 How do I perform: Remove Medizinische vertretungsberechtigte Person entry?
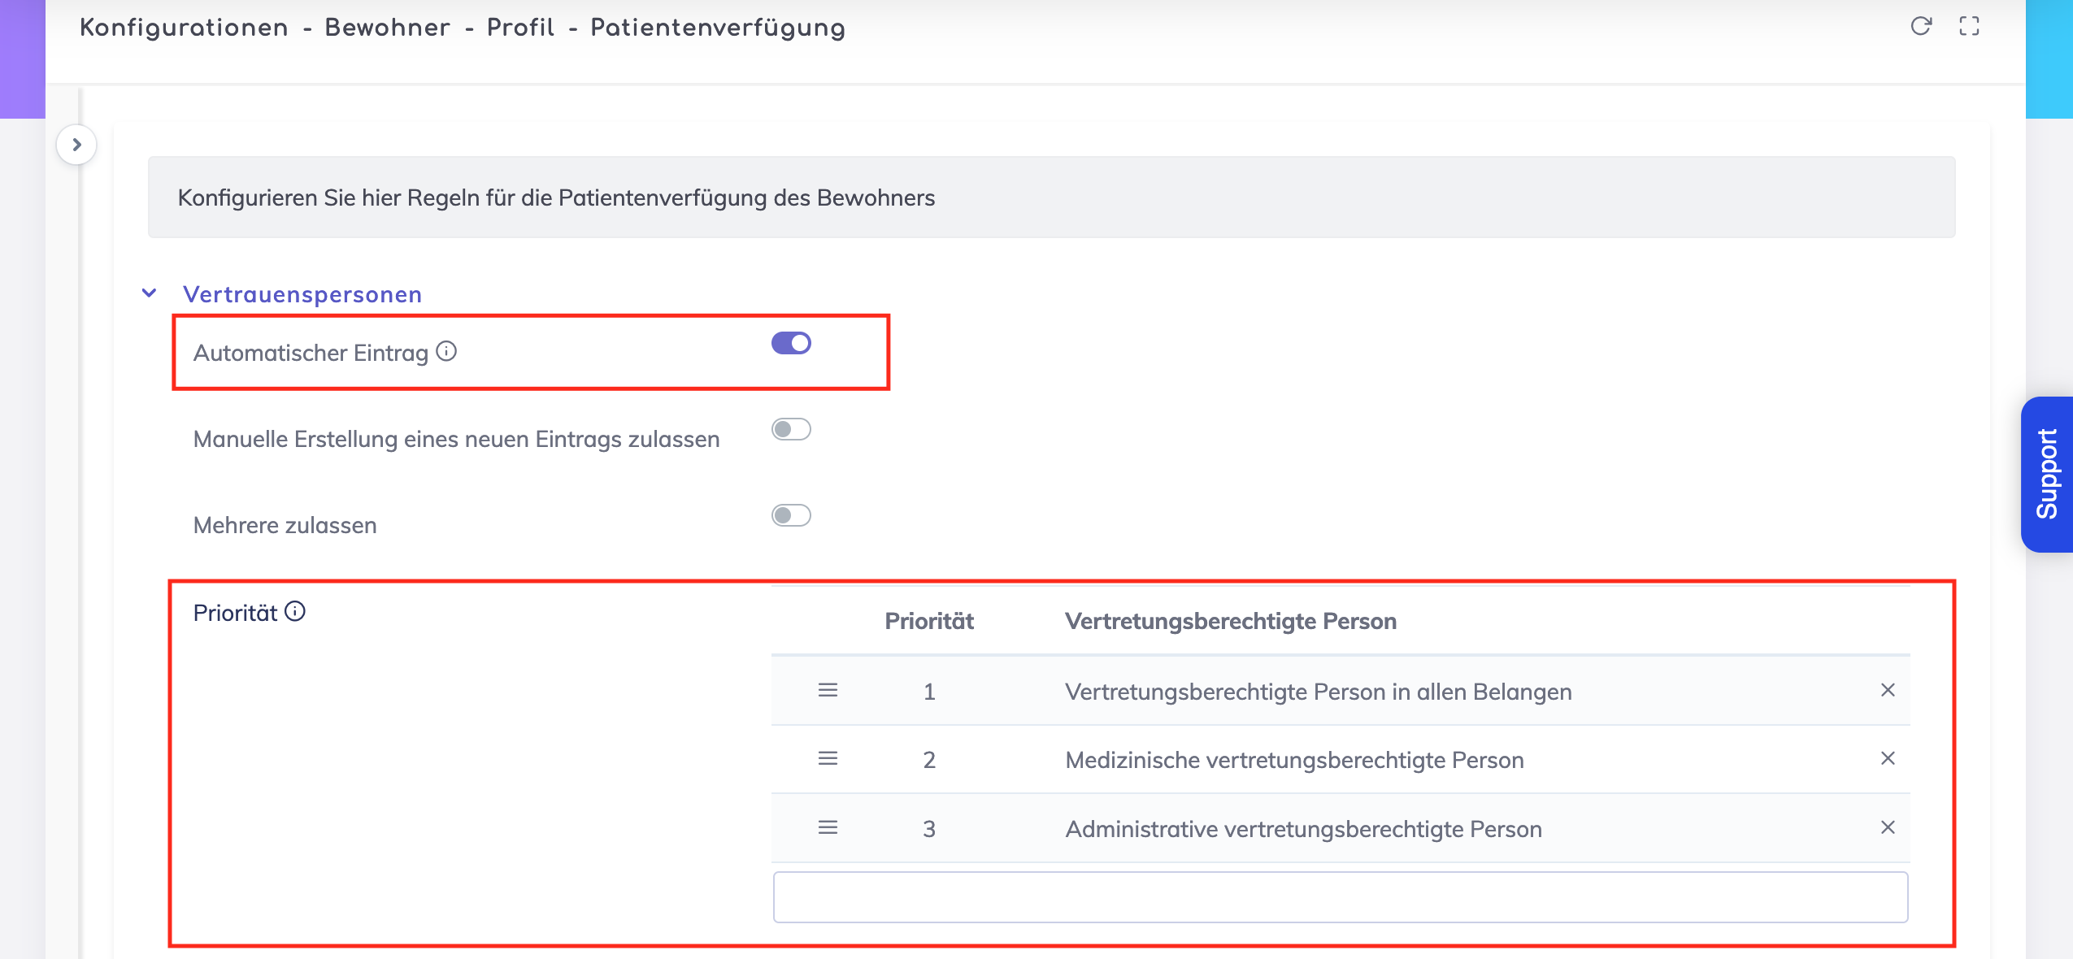1888,758
